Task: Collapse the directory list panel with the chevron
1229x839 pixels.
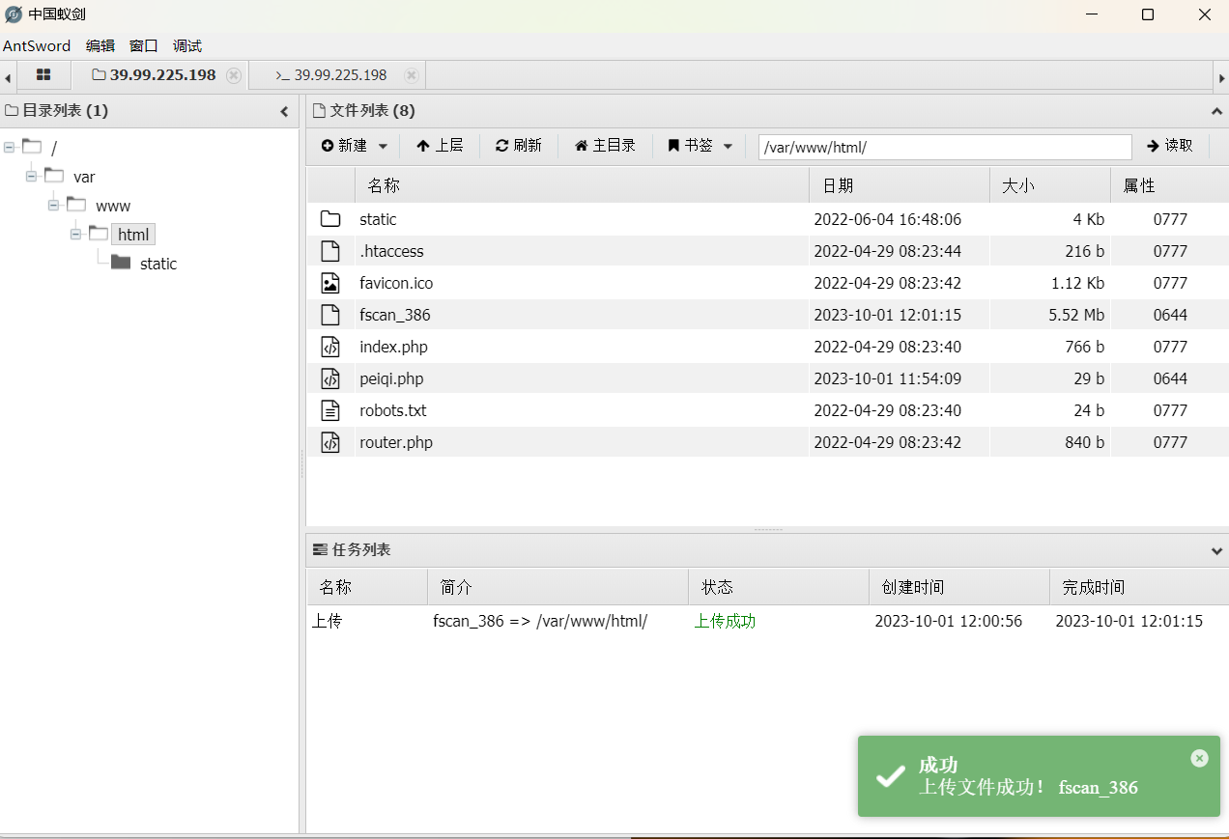Action: coord(283,110)
